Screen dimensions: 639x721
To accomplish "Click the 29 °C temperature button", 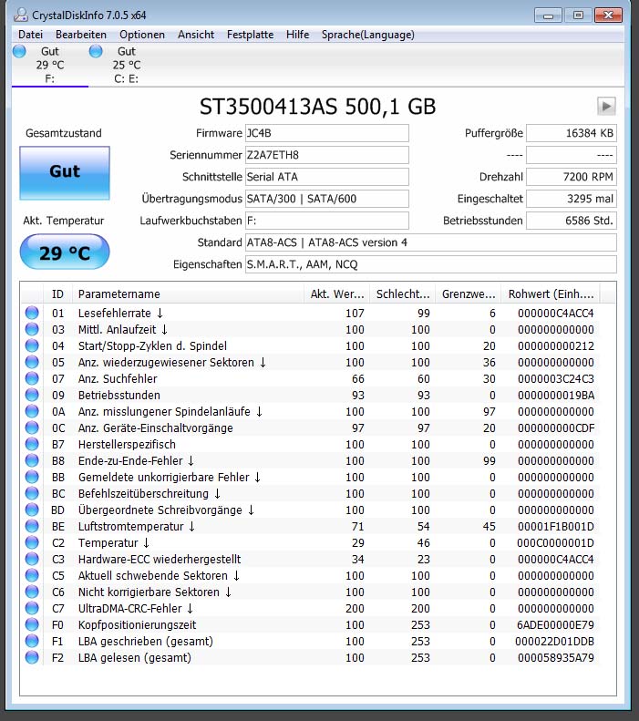I will (x=65, y=252).
